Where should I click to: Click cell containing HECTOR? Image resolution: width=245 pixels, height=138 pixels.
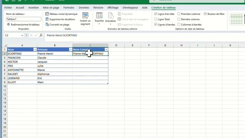(22, 62)
